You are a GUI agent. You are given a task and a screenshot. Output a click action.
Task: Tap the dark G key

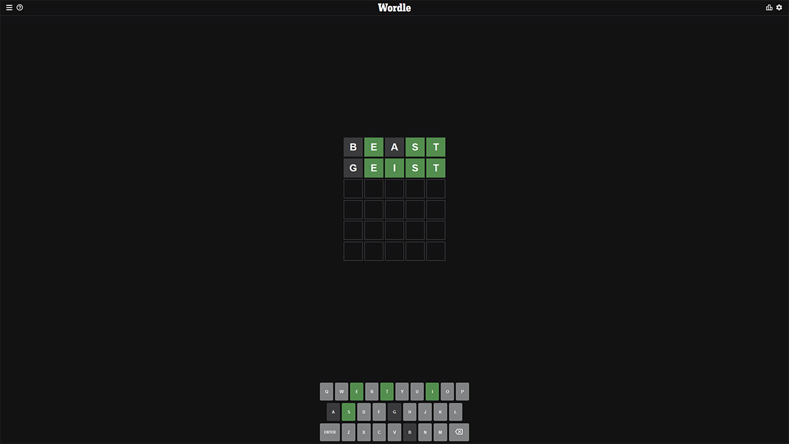[394, 412]
